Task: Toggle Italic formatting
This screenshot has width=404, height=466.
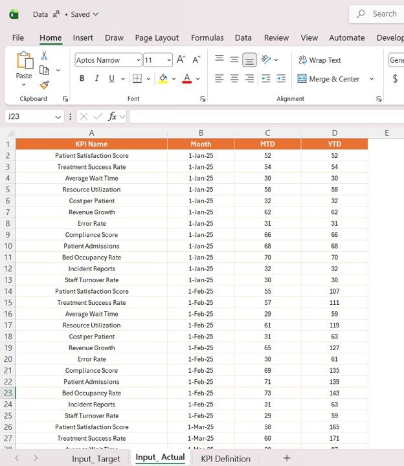Action: coord(97,79)
